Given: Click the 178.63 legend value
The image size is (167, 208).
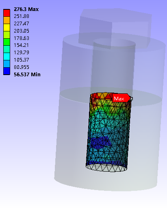Looking at the screenshot, I should pyautogui.click(x=22, y=38).
